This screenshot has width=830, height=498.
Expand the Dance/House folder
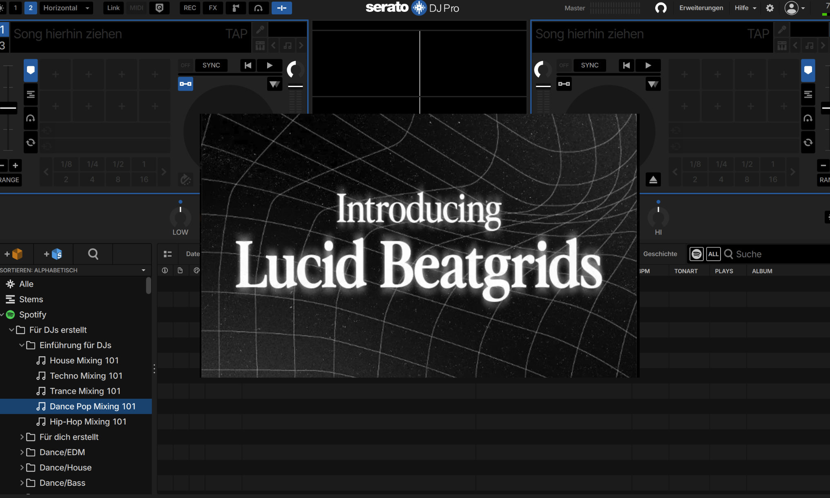coord(22,468)
